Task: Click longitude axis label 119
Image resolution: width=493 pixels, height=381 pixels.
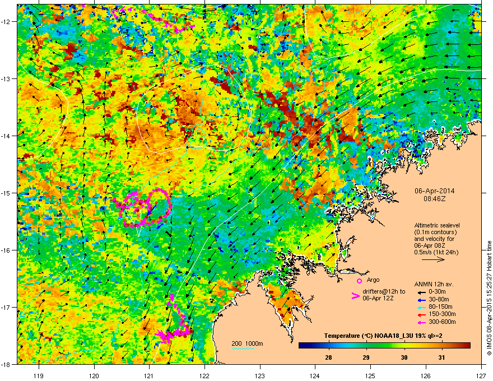Action: pyautogui.click(x=39, y=375)
